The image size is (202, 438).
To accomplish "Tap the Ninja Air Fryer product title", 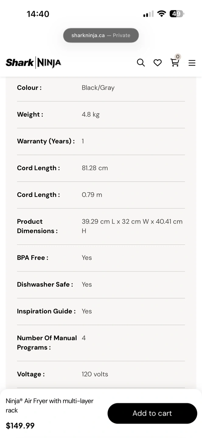I will (50, 405).
